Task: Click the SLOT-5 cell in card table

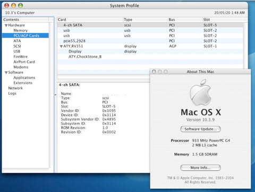Action: 210,25
